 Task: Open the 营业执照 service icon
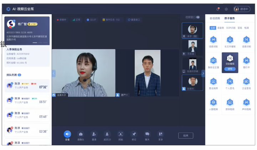click(x=213, y=81)
